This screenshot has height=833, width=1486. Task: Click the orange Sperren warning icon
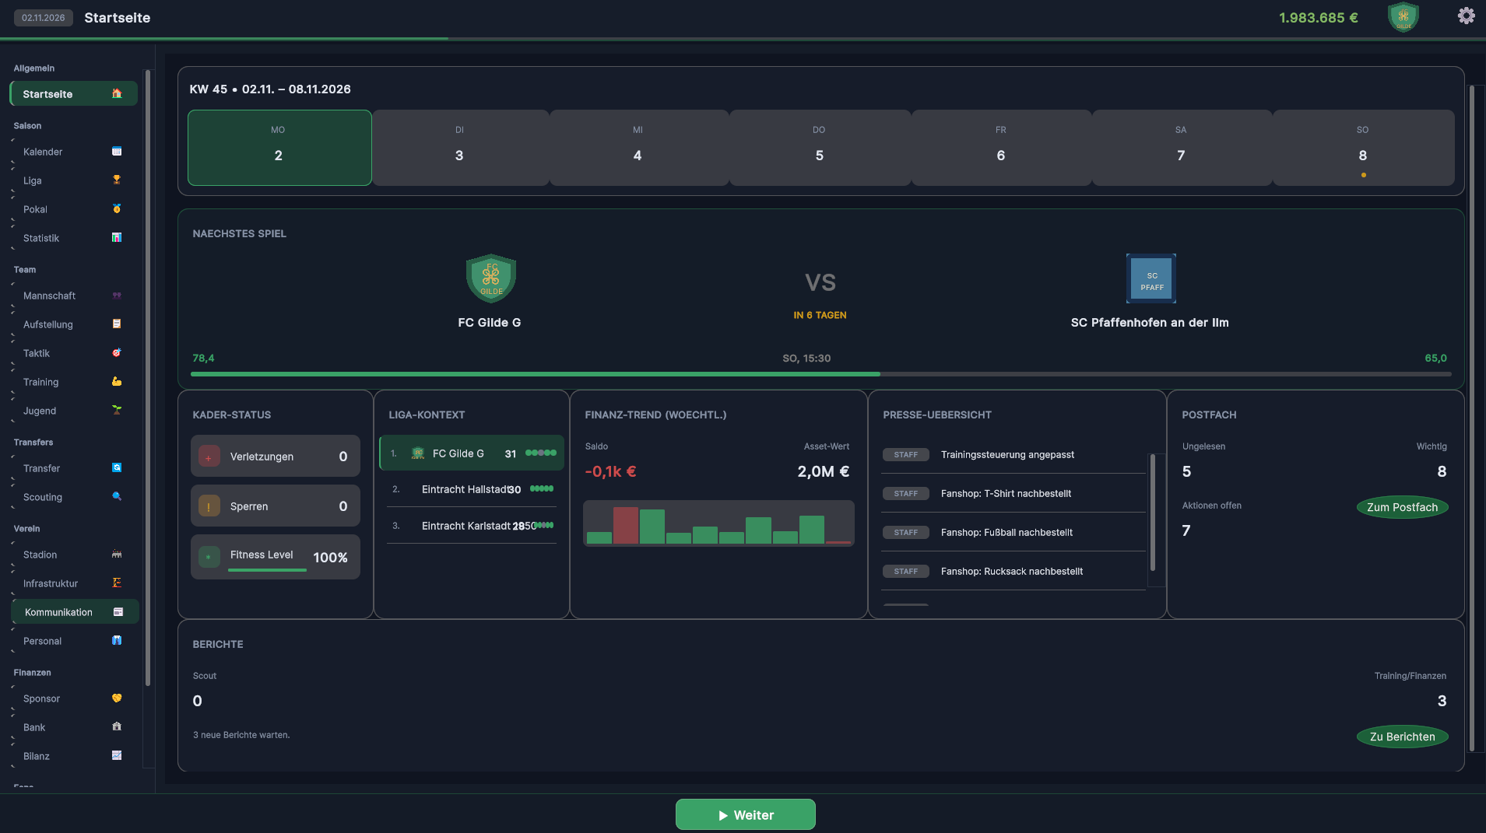tap(209, 506)
